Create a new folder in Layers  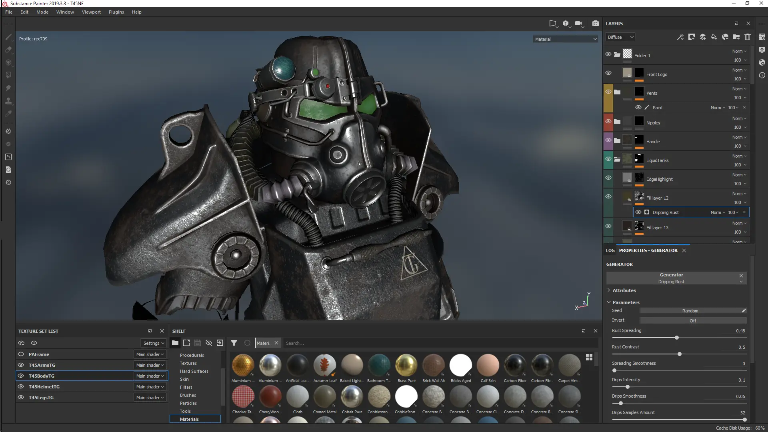(x=736, y=37)
